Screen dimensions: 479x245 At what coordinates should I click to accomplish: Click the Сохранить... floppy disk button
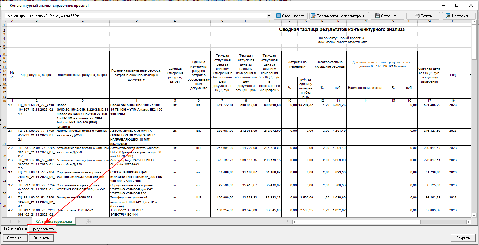click(x=387, y=16)
